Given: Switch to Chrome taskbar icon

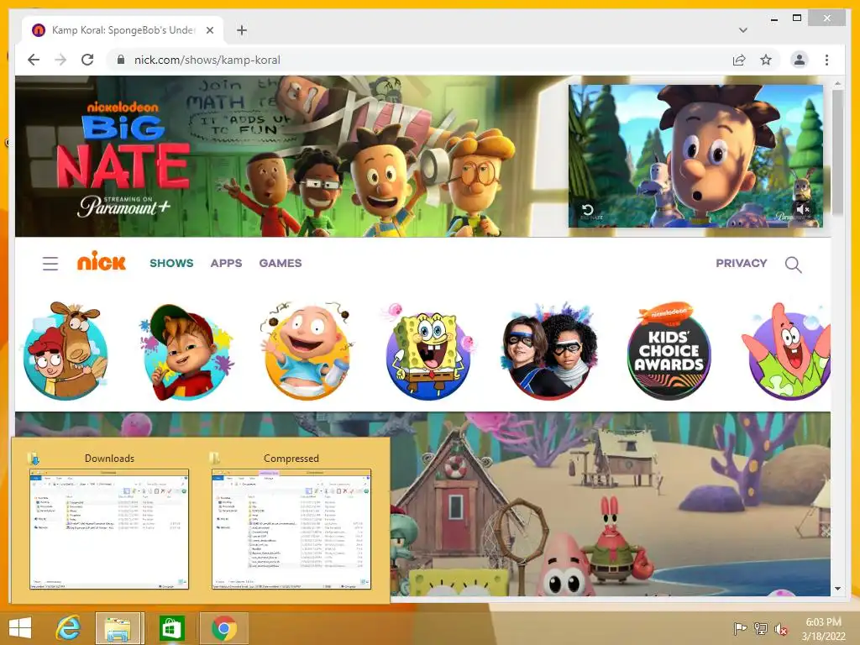Looking at the screenshot, I should (x=223, y=628).
